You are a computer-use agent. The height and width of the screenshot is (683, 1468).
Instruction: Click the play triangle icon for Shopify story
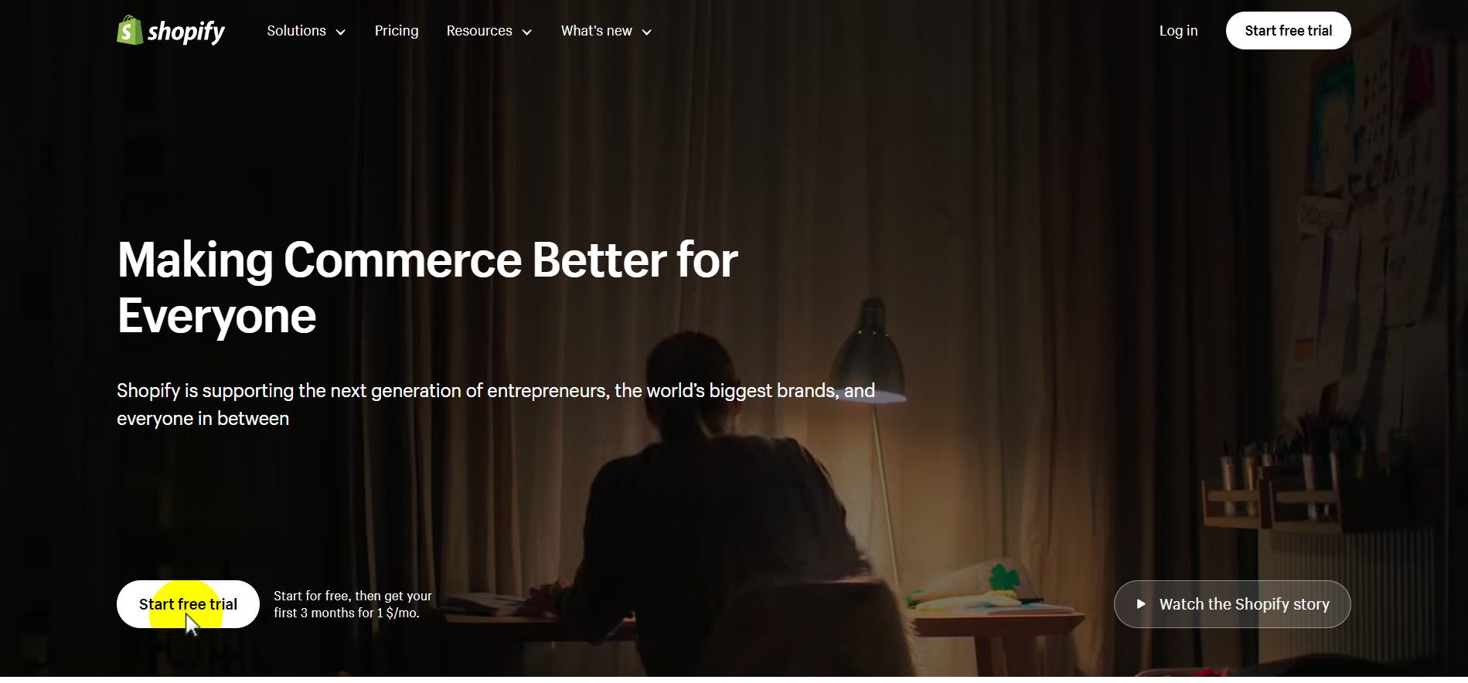pos(1141,604)
